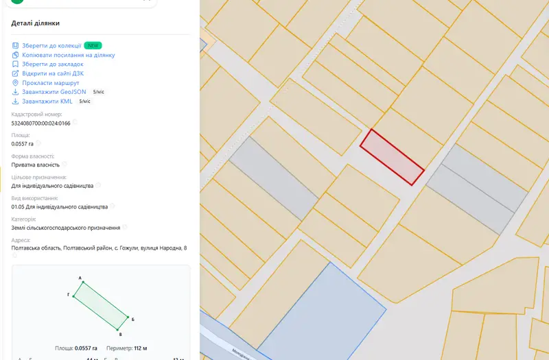Click vertex Г on parcel diagram

point(73,296)
